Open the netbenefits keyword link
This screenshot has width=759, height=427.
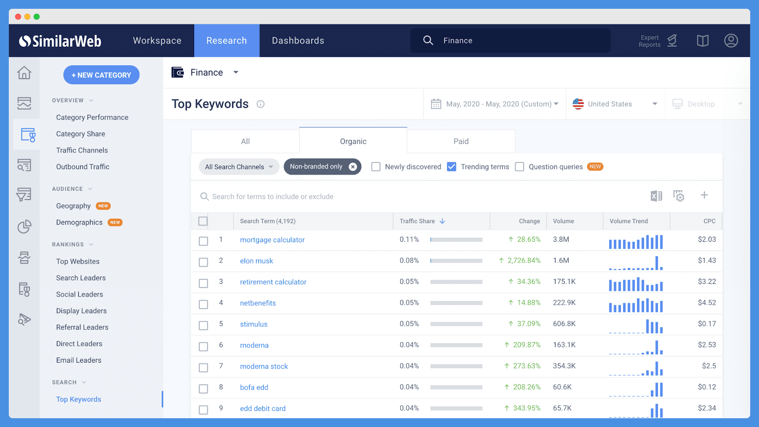258,303
